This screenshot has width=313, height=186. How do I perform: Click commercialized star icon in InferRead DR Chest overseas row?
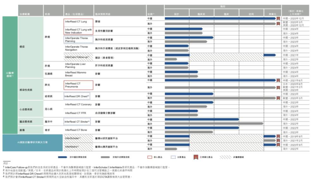pyautogui.click(x=278, y=98)
